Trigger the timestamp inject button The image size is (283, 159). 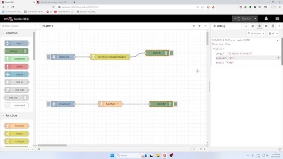point(49,104)
